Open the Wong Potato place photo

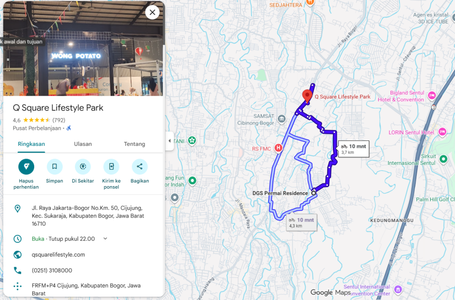[83, 49]
